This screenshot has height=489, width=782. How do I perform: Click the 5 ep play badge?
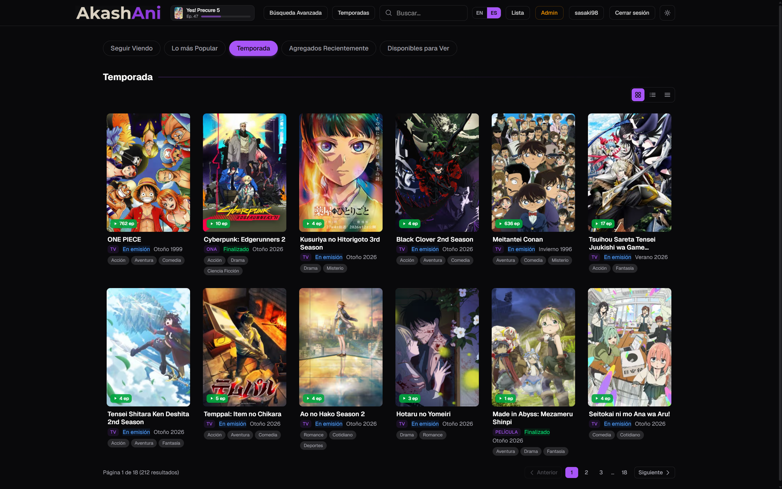[x=217, y=398]
